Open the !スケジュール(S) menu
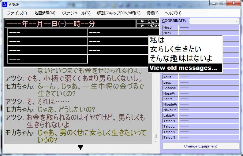Image resolution: width=243 pixels, height=156 pixels. coord(76,13)
